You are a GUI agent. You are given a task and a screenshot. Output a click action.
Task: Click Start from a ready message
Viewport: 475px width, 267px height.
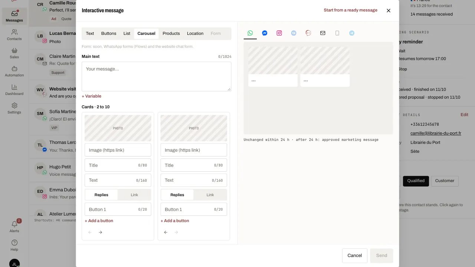pos(350,10)
